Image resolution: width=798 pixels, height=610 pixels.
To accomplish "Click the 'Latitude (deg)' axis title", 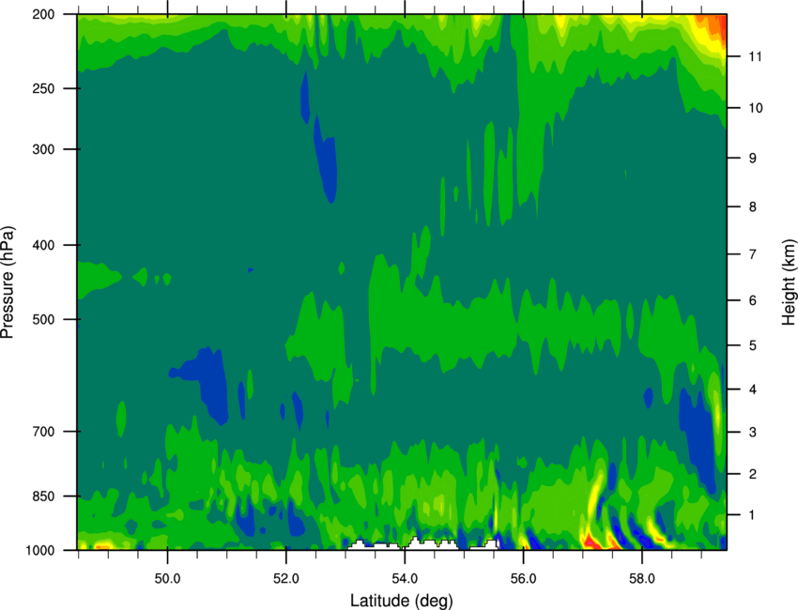I will pos(402,601).
